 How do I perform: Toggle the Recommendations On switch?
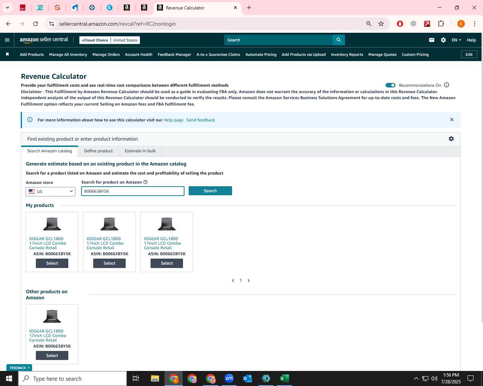point(391,85)
